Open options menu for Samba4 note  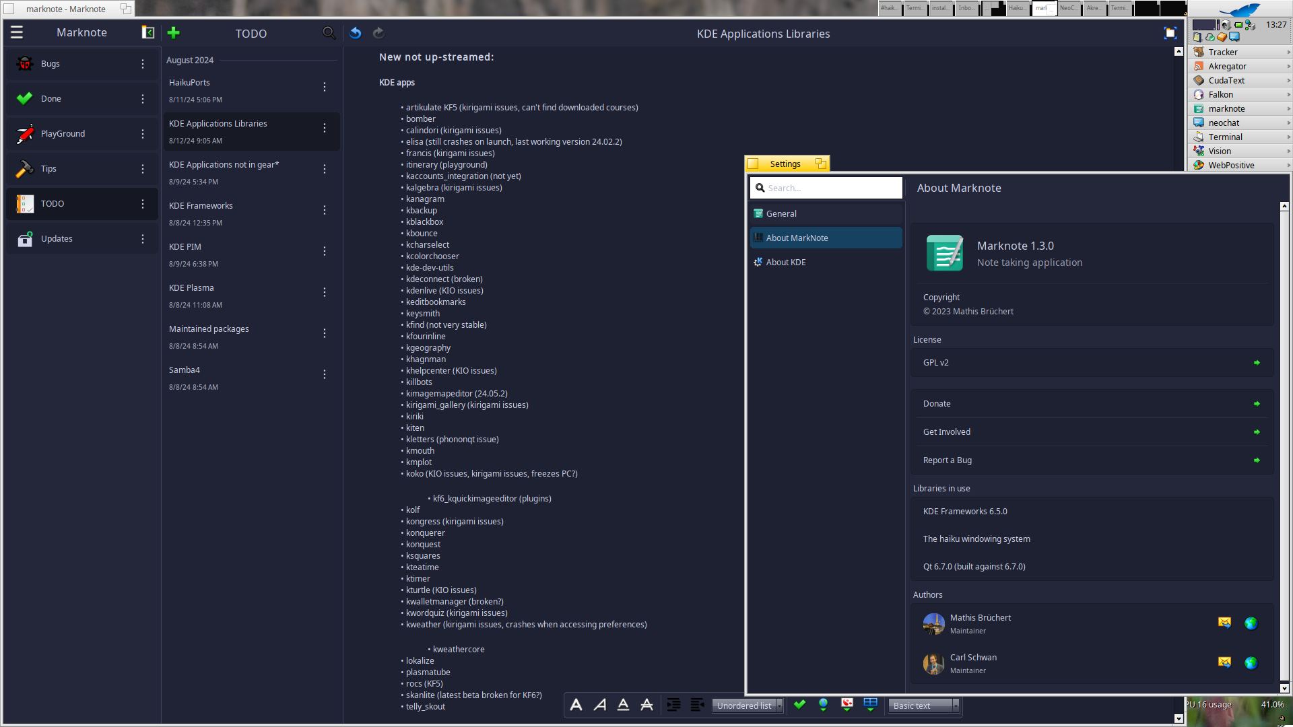pos(325,375)
